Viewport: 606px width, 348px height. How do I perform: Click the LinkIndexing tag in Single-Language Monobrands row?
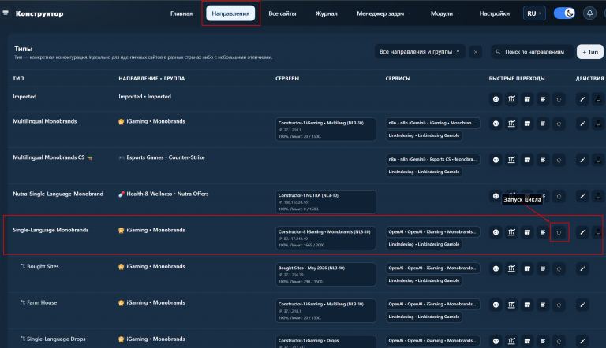tap(424, 244)
